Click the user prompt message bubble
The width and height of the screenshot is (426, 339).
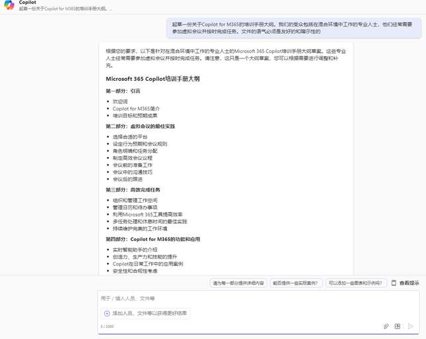click(290, 27)
